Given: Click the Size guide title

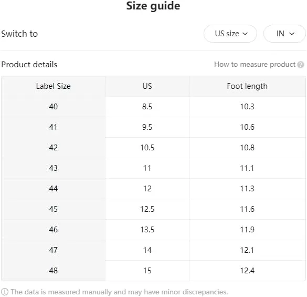Looking at the screenshot, I should pyautogui.click(x=153, y=6).
